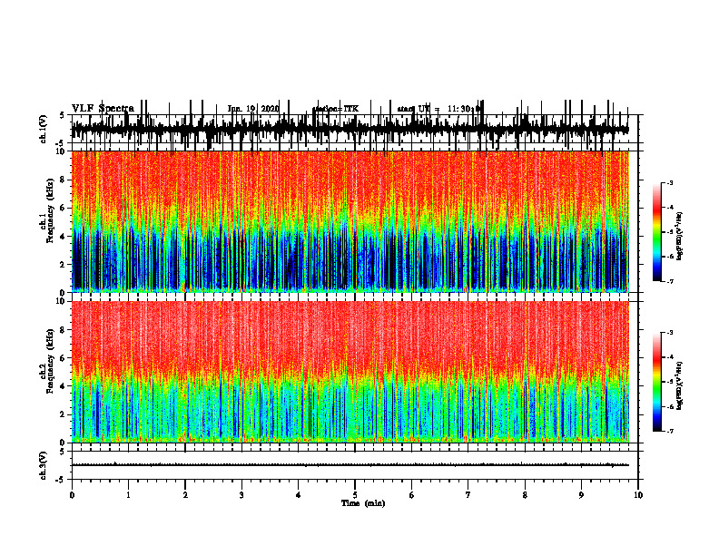Click the '2' kHz tick on ch.1 spectrogram

(63, 264)
